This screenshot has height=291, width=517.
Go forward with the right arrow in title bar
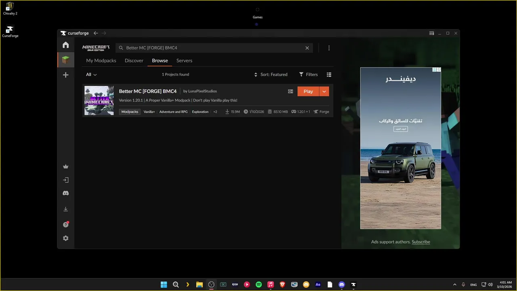[104, 33]
